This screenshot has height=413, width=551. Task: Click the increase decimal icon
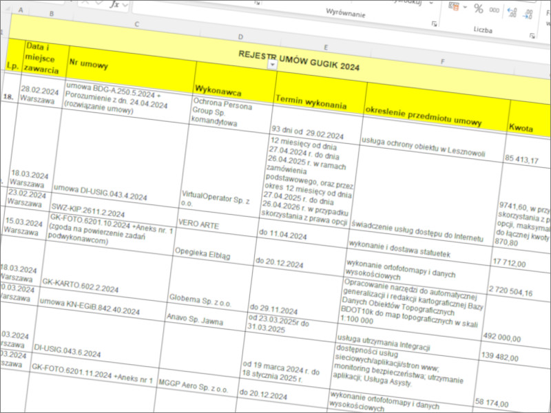pos(512,12)
